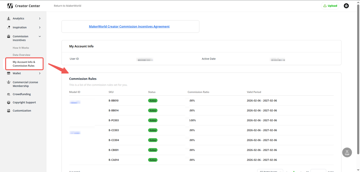Open the Data Overview page
Screen dimensions: 360x172
[x=21, y=55]
